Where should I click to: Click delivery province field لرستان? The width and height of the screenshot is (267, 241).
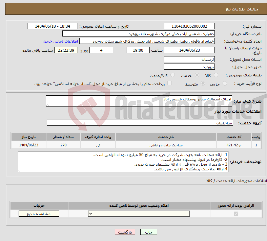click(x=189, y=59)
